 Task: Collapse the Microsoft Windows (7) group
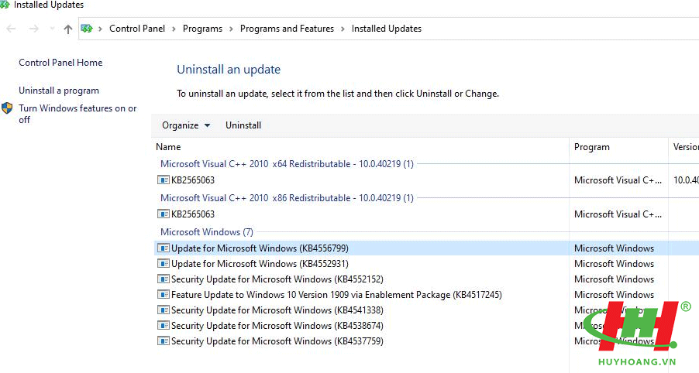pos(207,232)
